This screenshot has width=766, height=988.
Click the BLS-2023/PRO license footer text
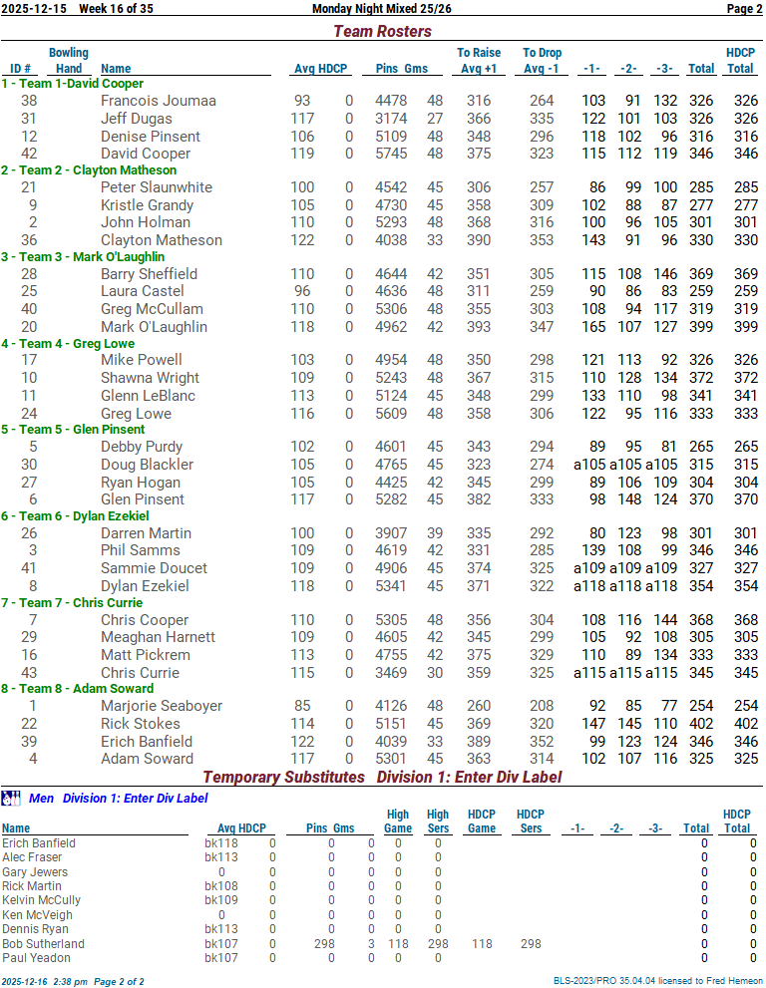pyautogui.click(x=657, y=981)
